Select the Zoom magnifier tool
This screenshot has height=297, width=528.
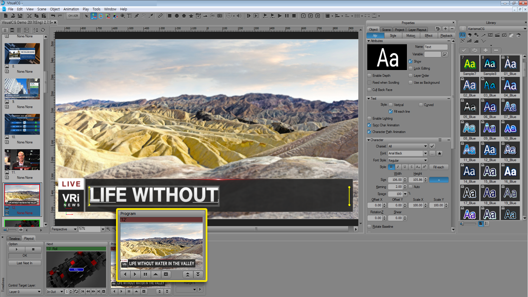pyautogui.click(x=123, y=16)
